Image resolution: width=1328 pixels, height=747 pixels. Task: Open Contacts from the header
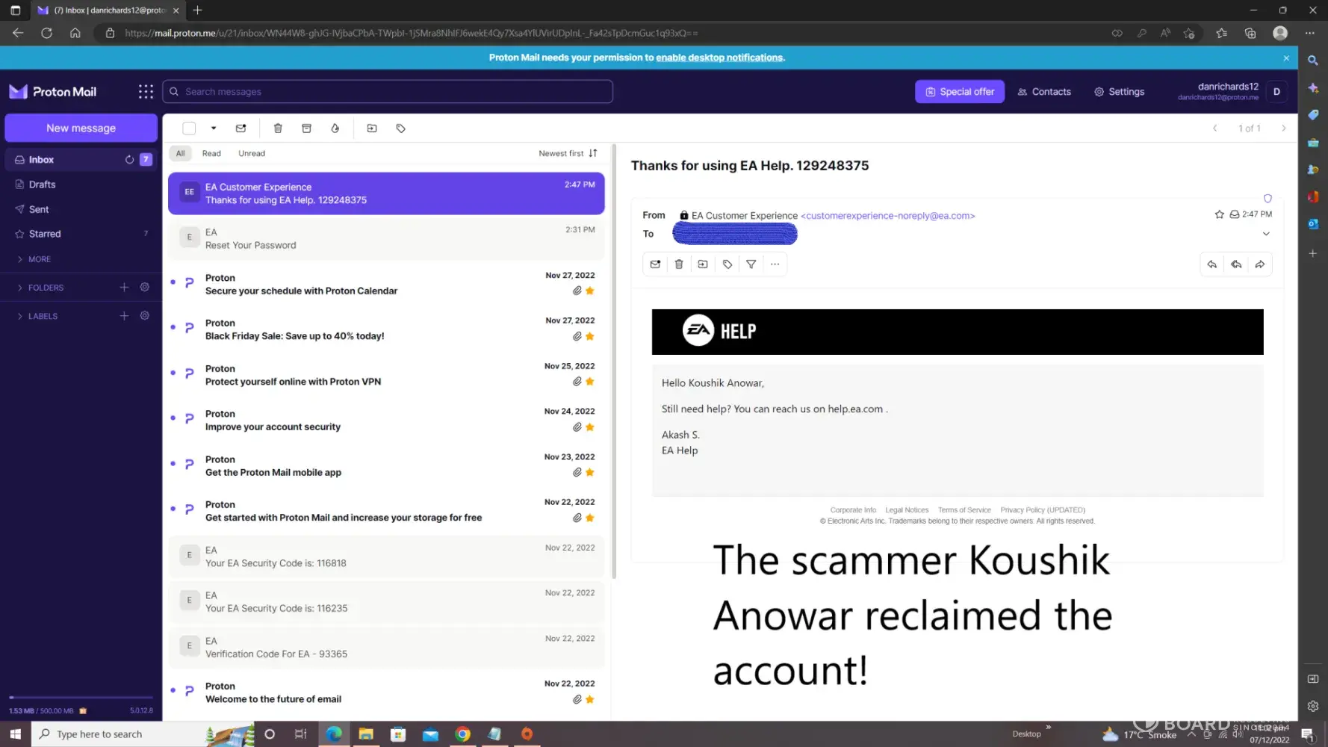[x=1044, y=91]
